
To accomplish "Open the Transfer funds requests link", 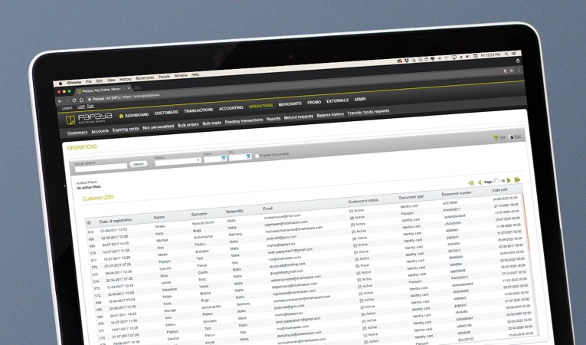I will pos(368,111).
